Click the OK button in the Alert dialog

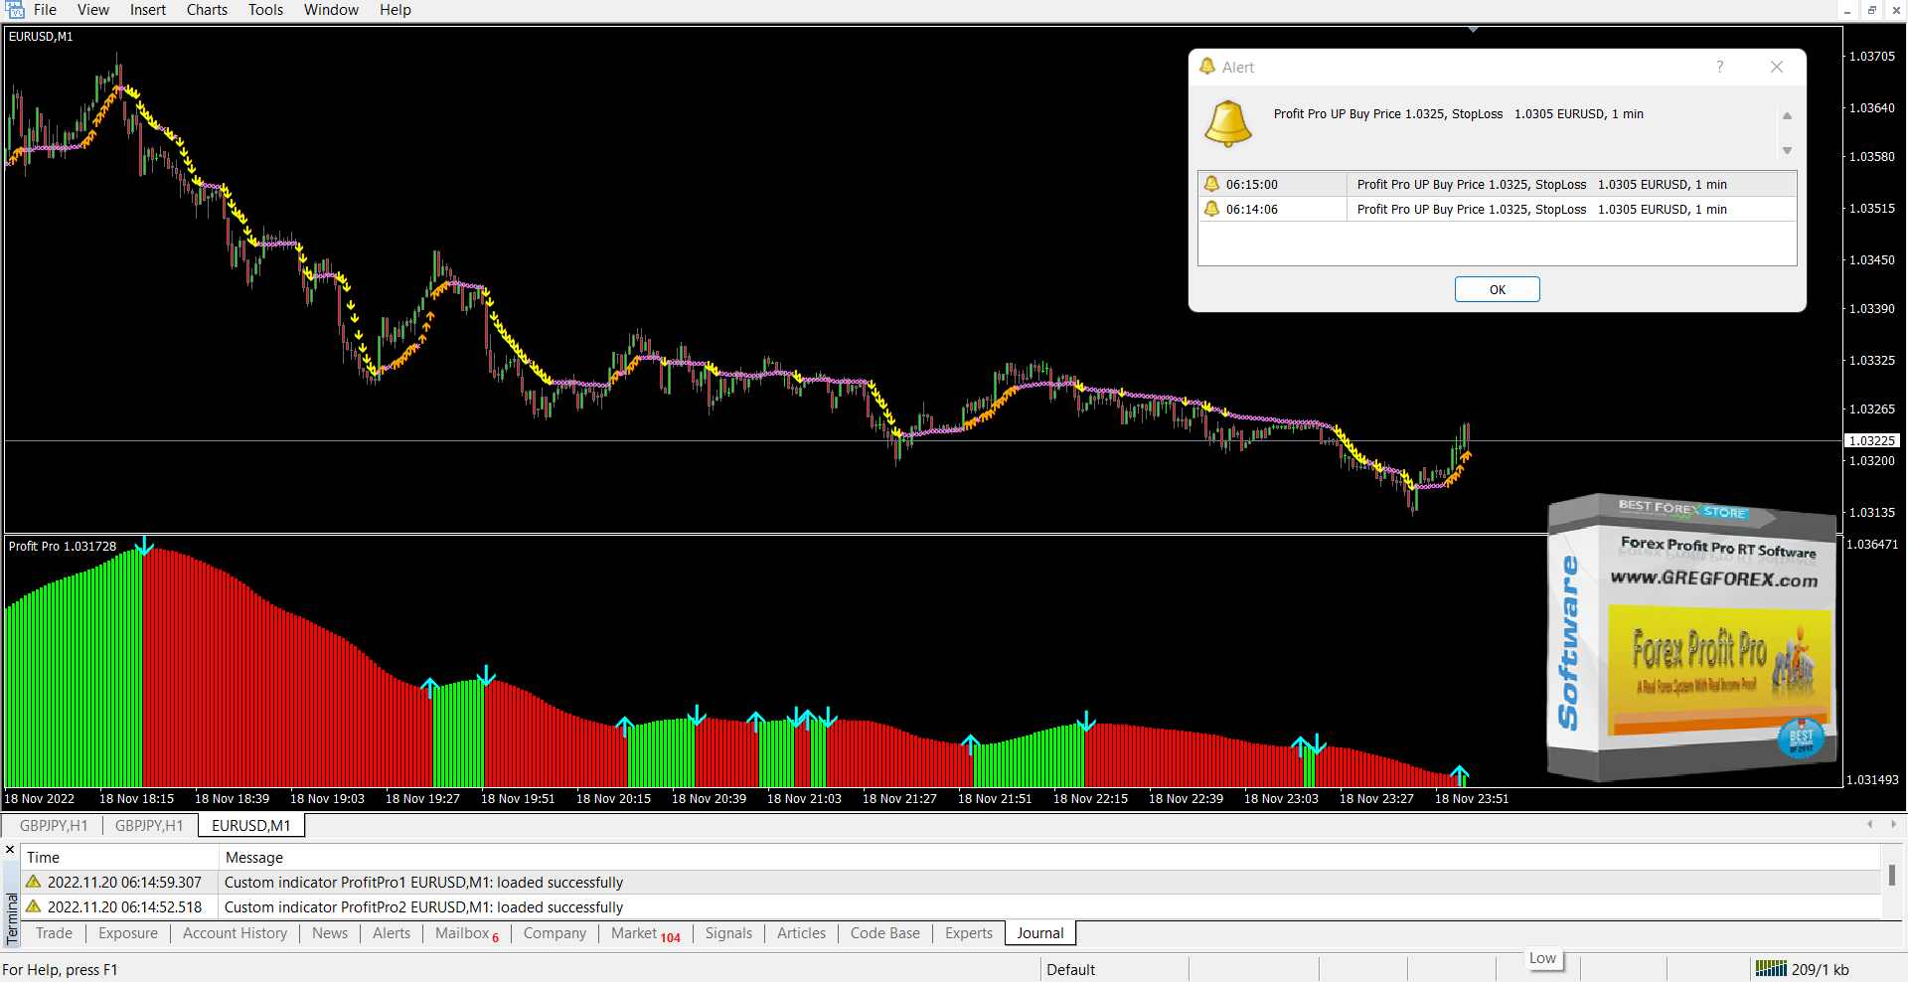tap(1497, 289)
